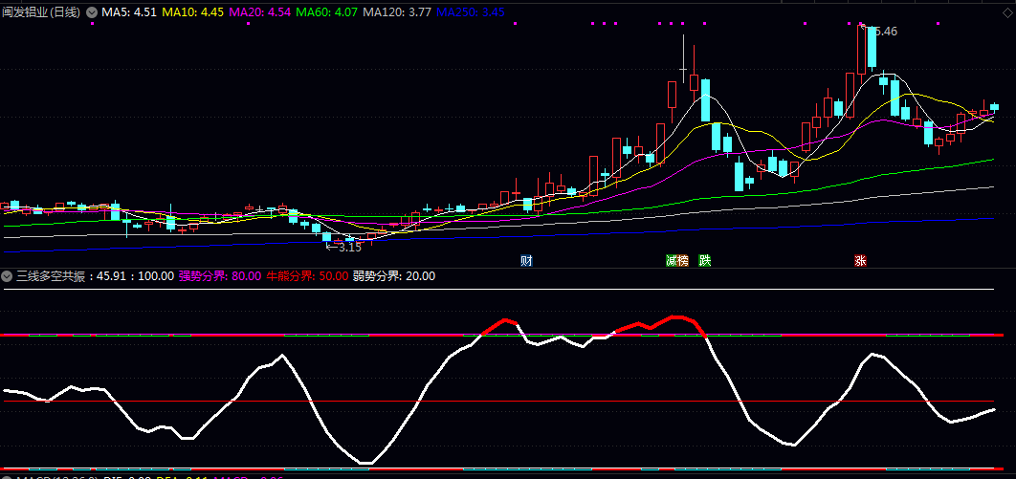This screenshot has height=479, width=1016.
Task: Select the magenta MA20: 4.54 label
Action: [260, 12]
